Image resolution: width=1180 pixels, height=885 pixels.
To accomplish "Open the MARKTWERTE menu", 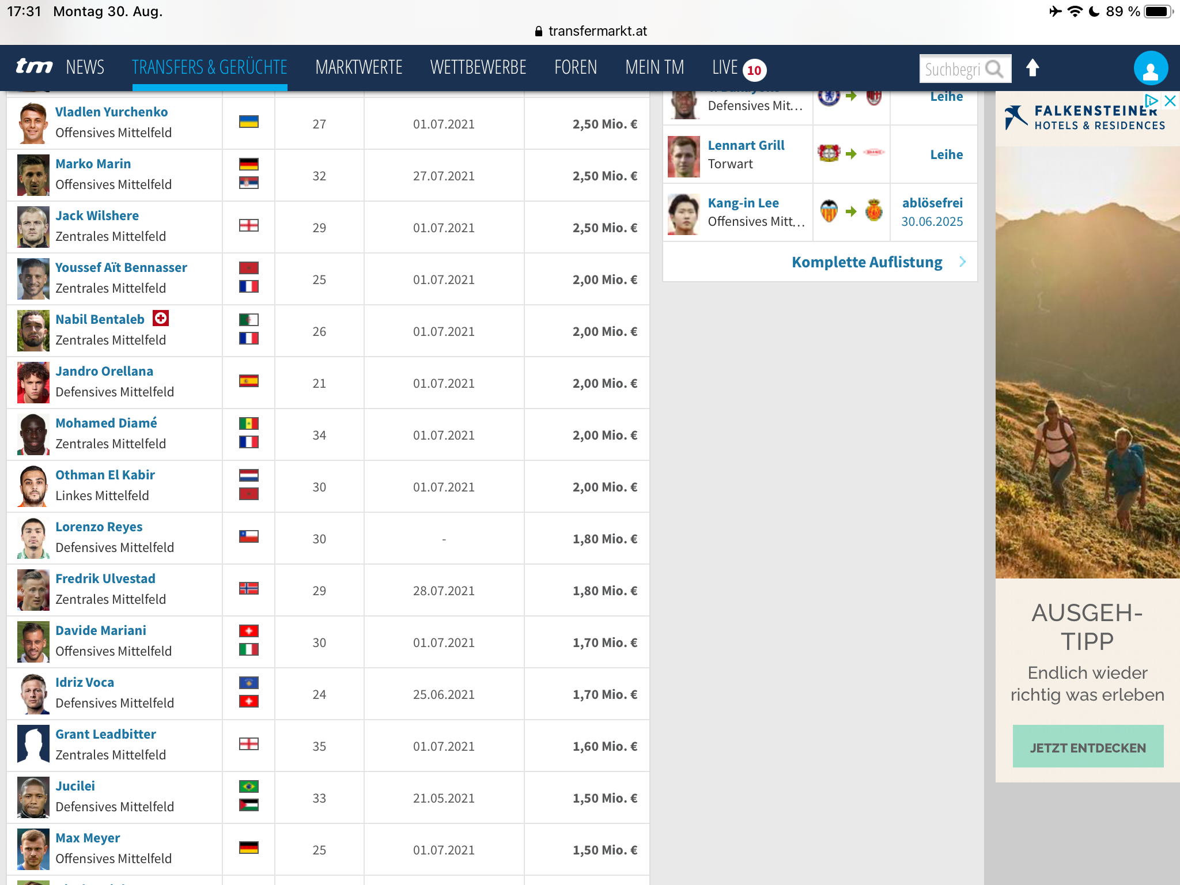I will point(359,67).
